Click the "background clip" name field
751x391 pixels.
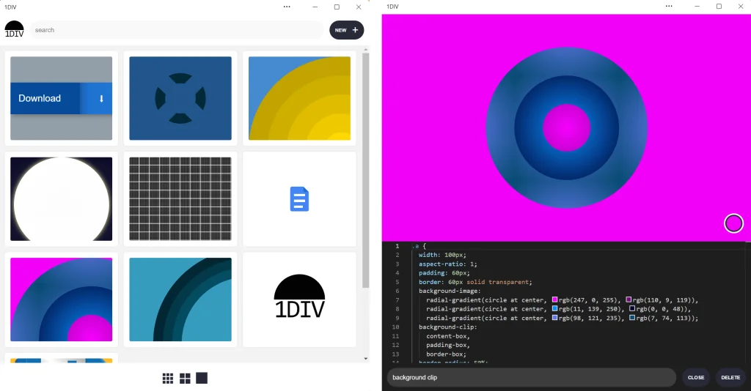(x=530, y=378)
